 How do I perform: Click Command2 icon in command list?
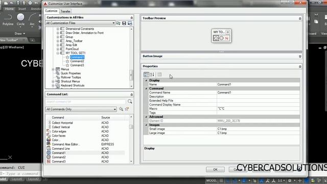[49, 157]
